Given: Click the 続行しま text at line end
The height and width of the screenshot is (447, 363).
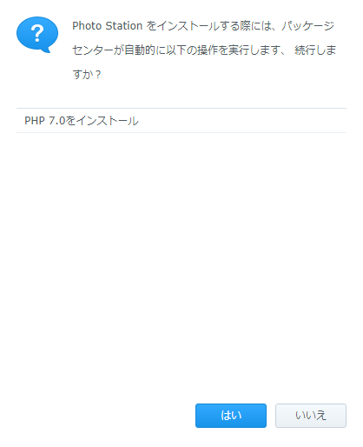Looking at the screenshot, I should (315, 50).
